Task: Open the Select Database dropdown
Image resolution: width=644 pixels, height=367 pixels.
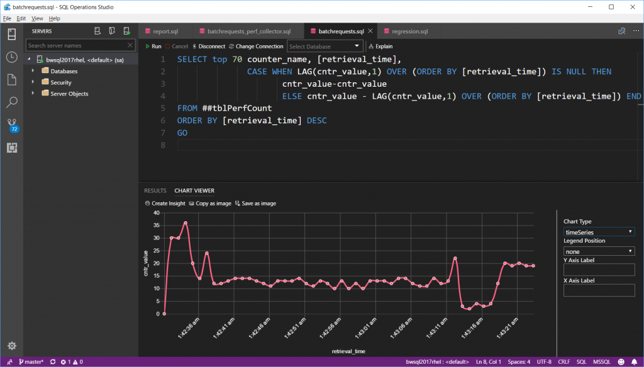Action: 325,46
